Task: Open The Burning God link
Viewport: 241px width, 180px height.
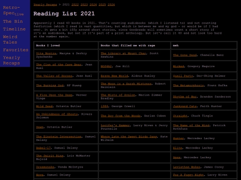Action: coord(50,85)
